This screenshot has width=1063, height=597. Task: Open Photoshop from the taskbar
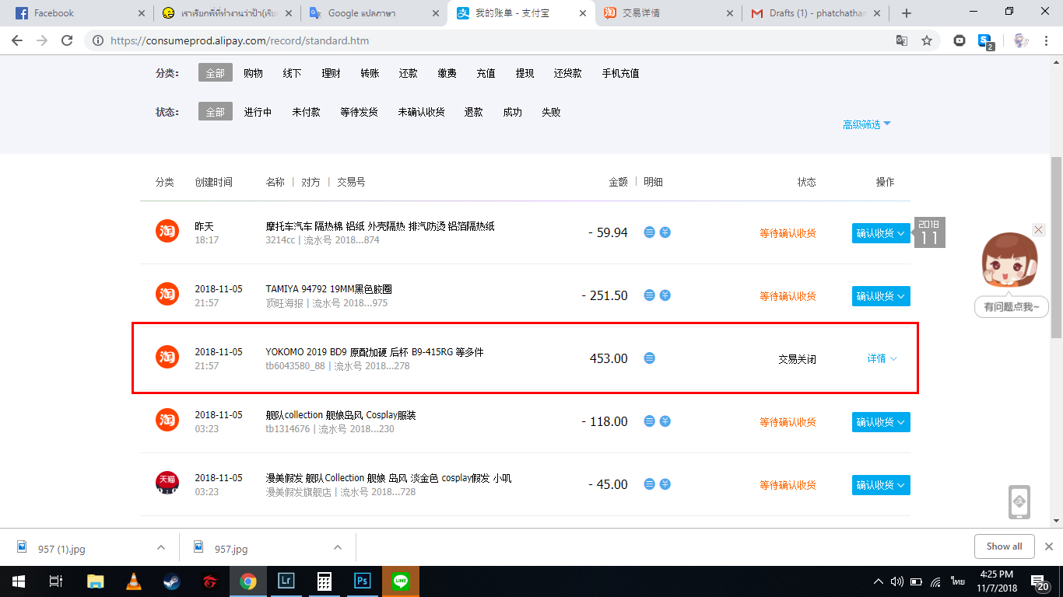tap(363, 581)
